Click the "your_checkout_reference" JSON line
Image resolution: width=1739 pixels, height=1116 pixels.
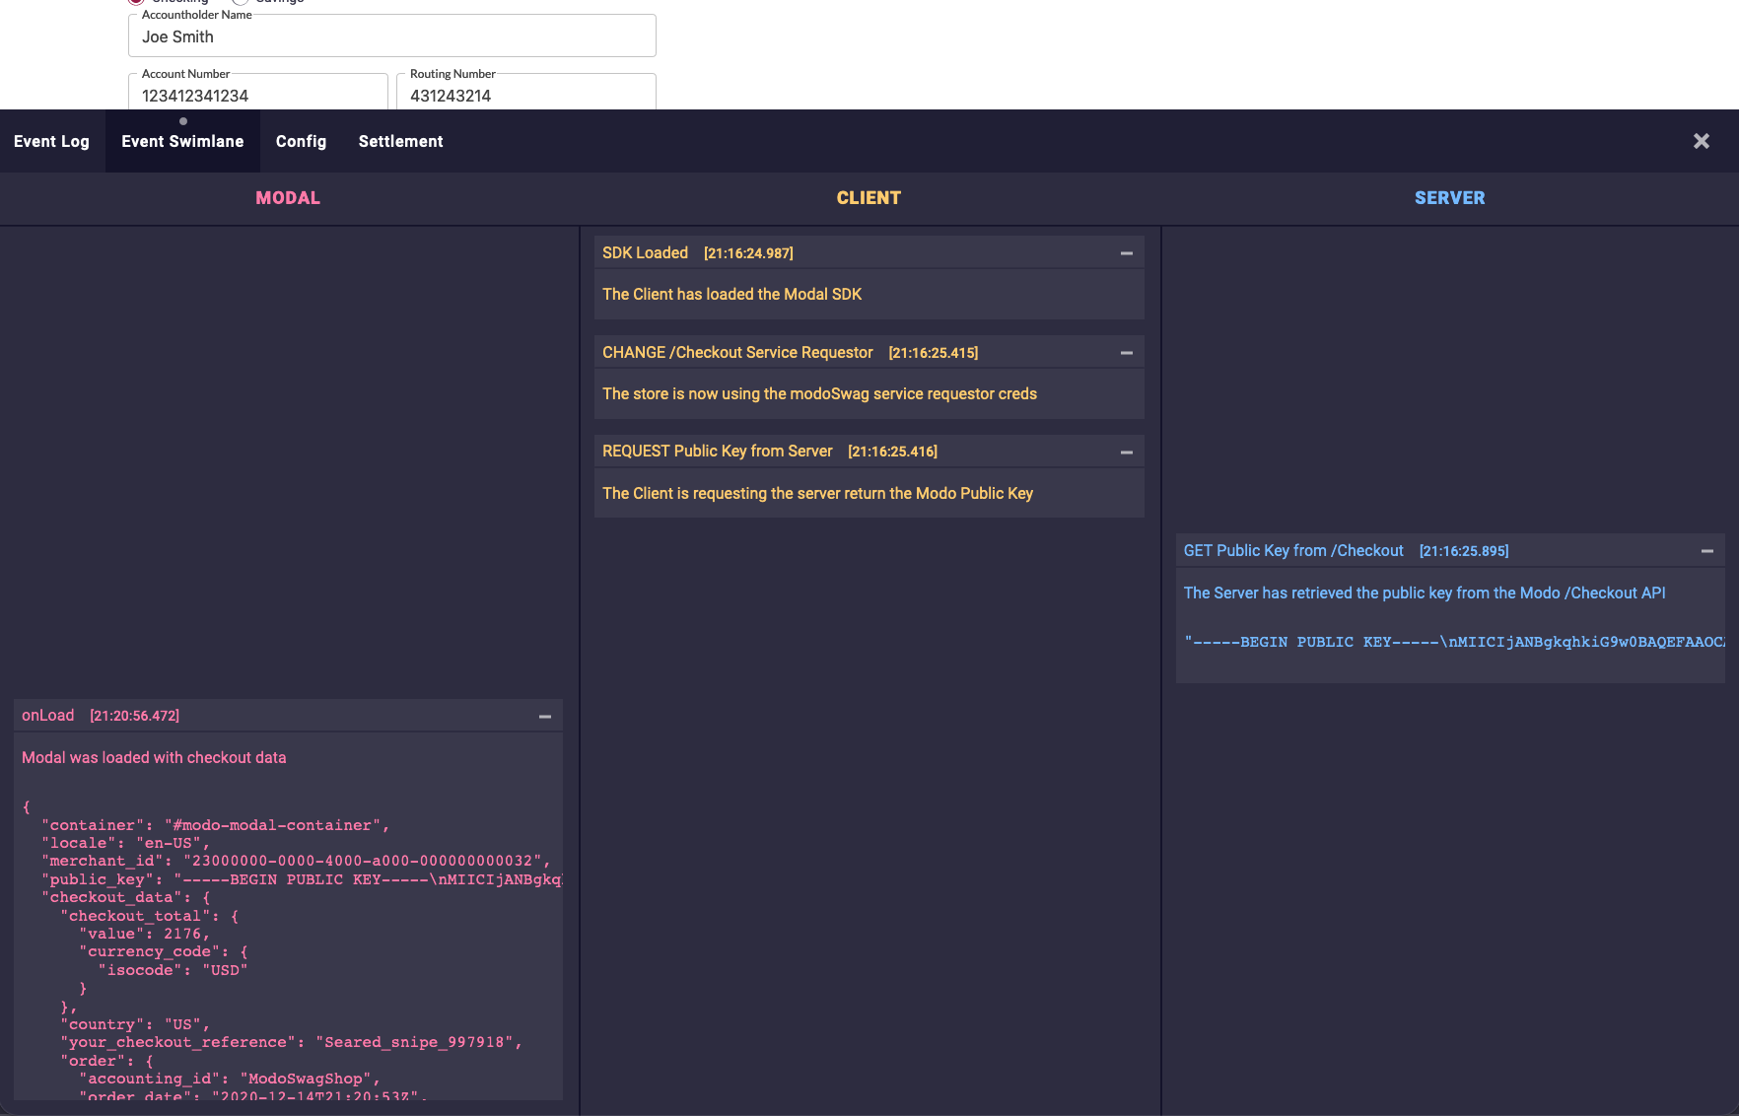pyautogui.click(x=291, y=1042)
